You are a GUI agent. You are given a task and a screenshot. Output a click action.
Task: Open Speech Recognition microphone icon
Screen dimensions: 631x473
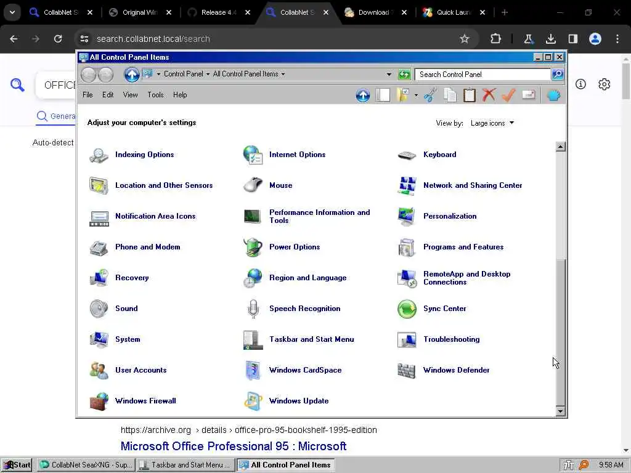click(253, 309)
